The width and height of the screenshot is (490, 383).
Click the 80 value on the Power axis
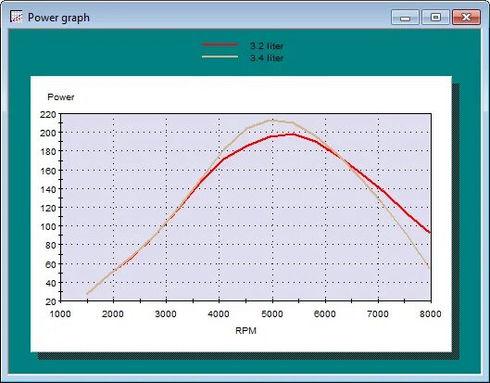[x=51, y=246]
